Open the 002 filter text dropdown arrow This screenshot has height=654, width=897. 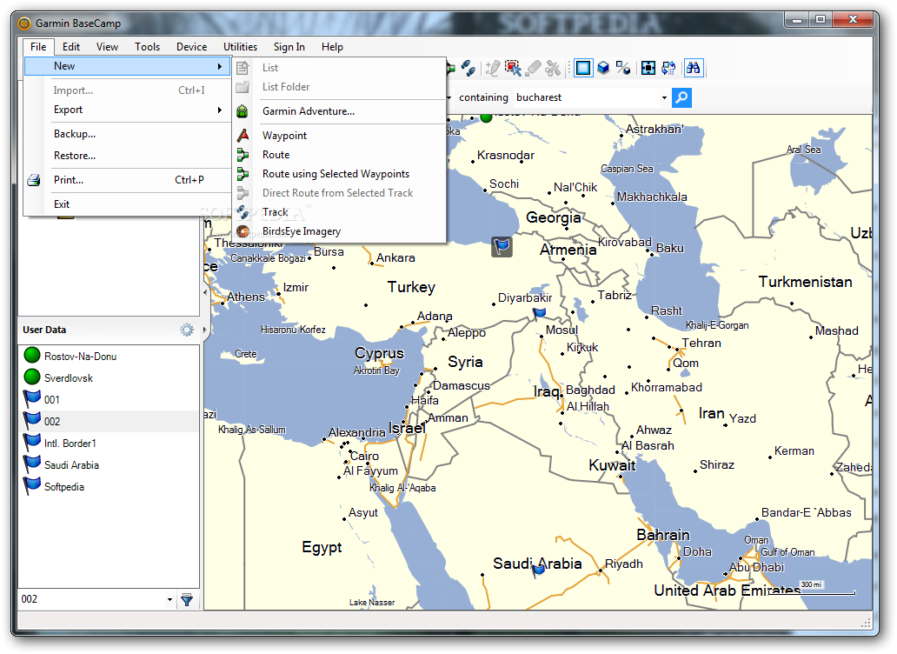click(169, 599)
